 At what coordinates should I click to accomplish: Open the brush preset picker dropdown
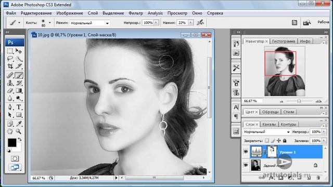point(50,23)
